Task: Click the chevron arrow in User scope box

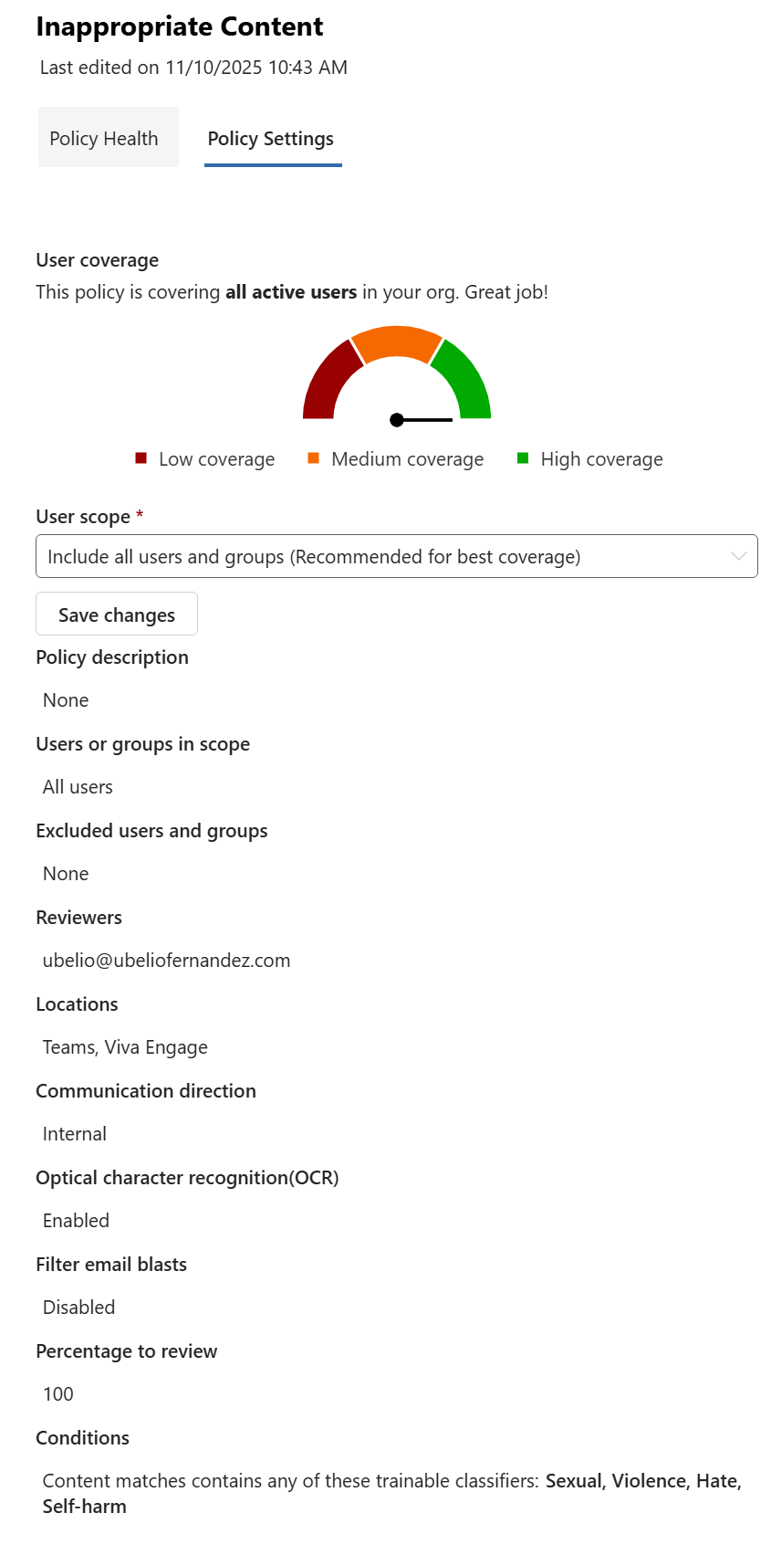Action: pos(738,557)
